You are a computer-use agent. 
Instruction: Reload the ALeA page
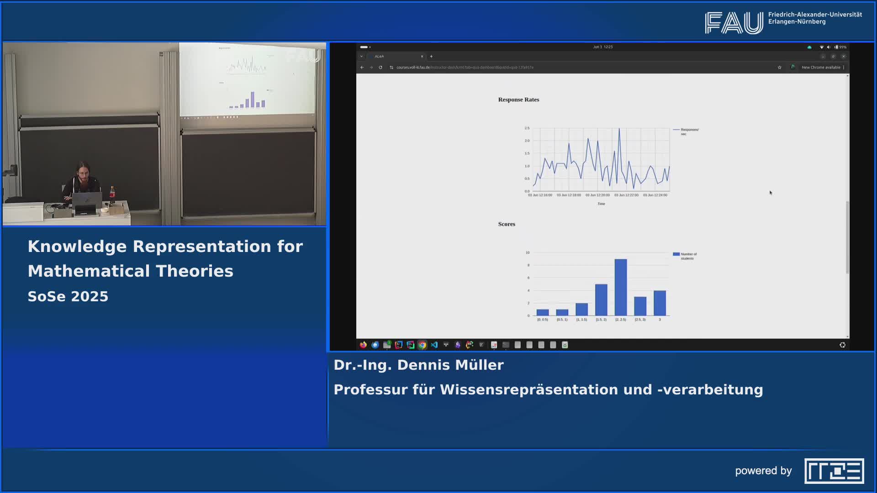pos(380,68)
